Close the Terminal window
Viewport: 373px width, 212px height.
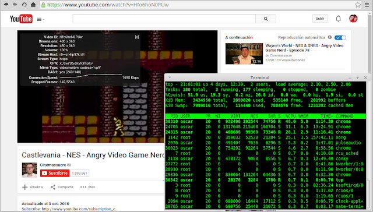tap(365, 77)
